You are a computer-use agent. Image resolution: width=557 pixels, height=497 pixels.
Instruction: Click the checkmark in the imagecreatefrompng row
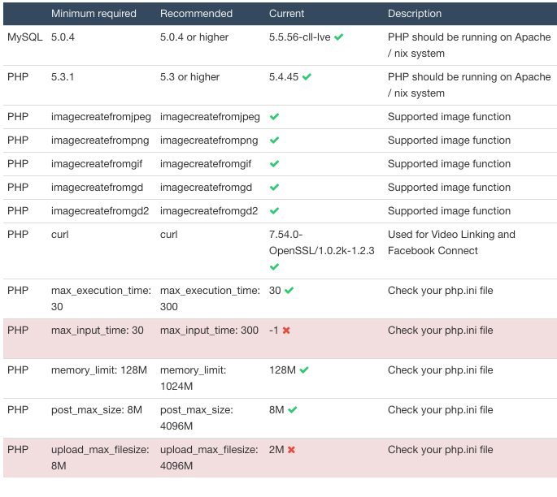pyautogui.click(x=274, y=140)
